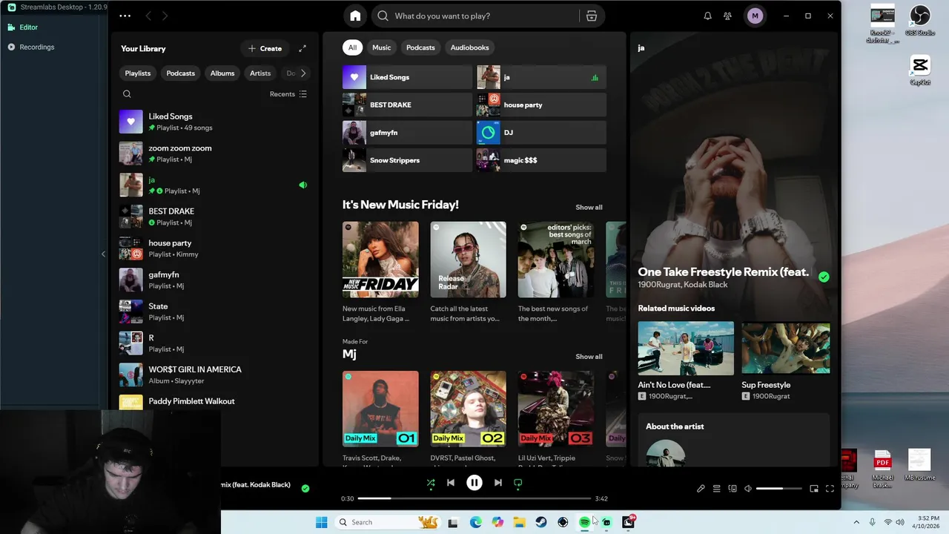Open Connect to a device
This screenshot has height=534, width=949.
click(x=733, y=489)
